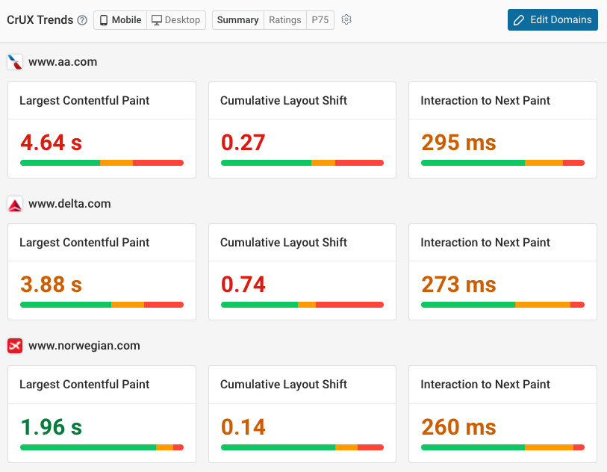Click the aa.com airline favicon
Viewport: 607px width, 472px height.
[x=14, y=61]
